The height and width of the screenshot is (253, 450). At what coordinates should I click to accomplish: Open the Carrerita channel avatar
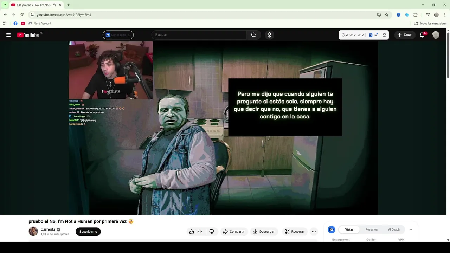tap(33, 231)
